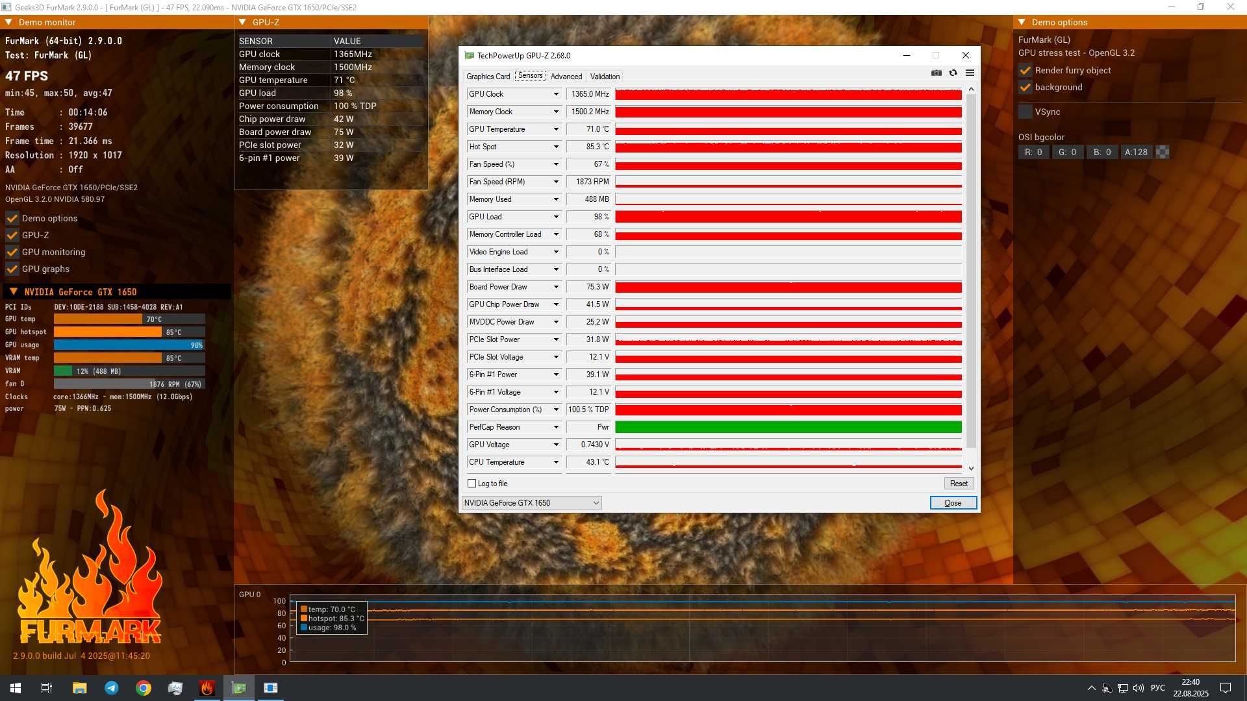Switch to the Advanced tab
The image size is (1247, 701).
[x=566, y=77]
